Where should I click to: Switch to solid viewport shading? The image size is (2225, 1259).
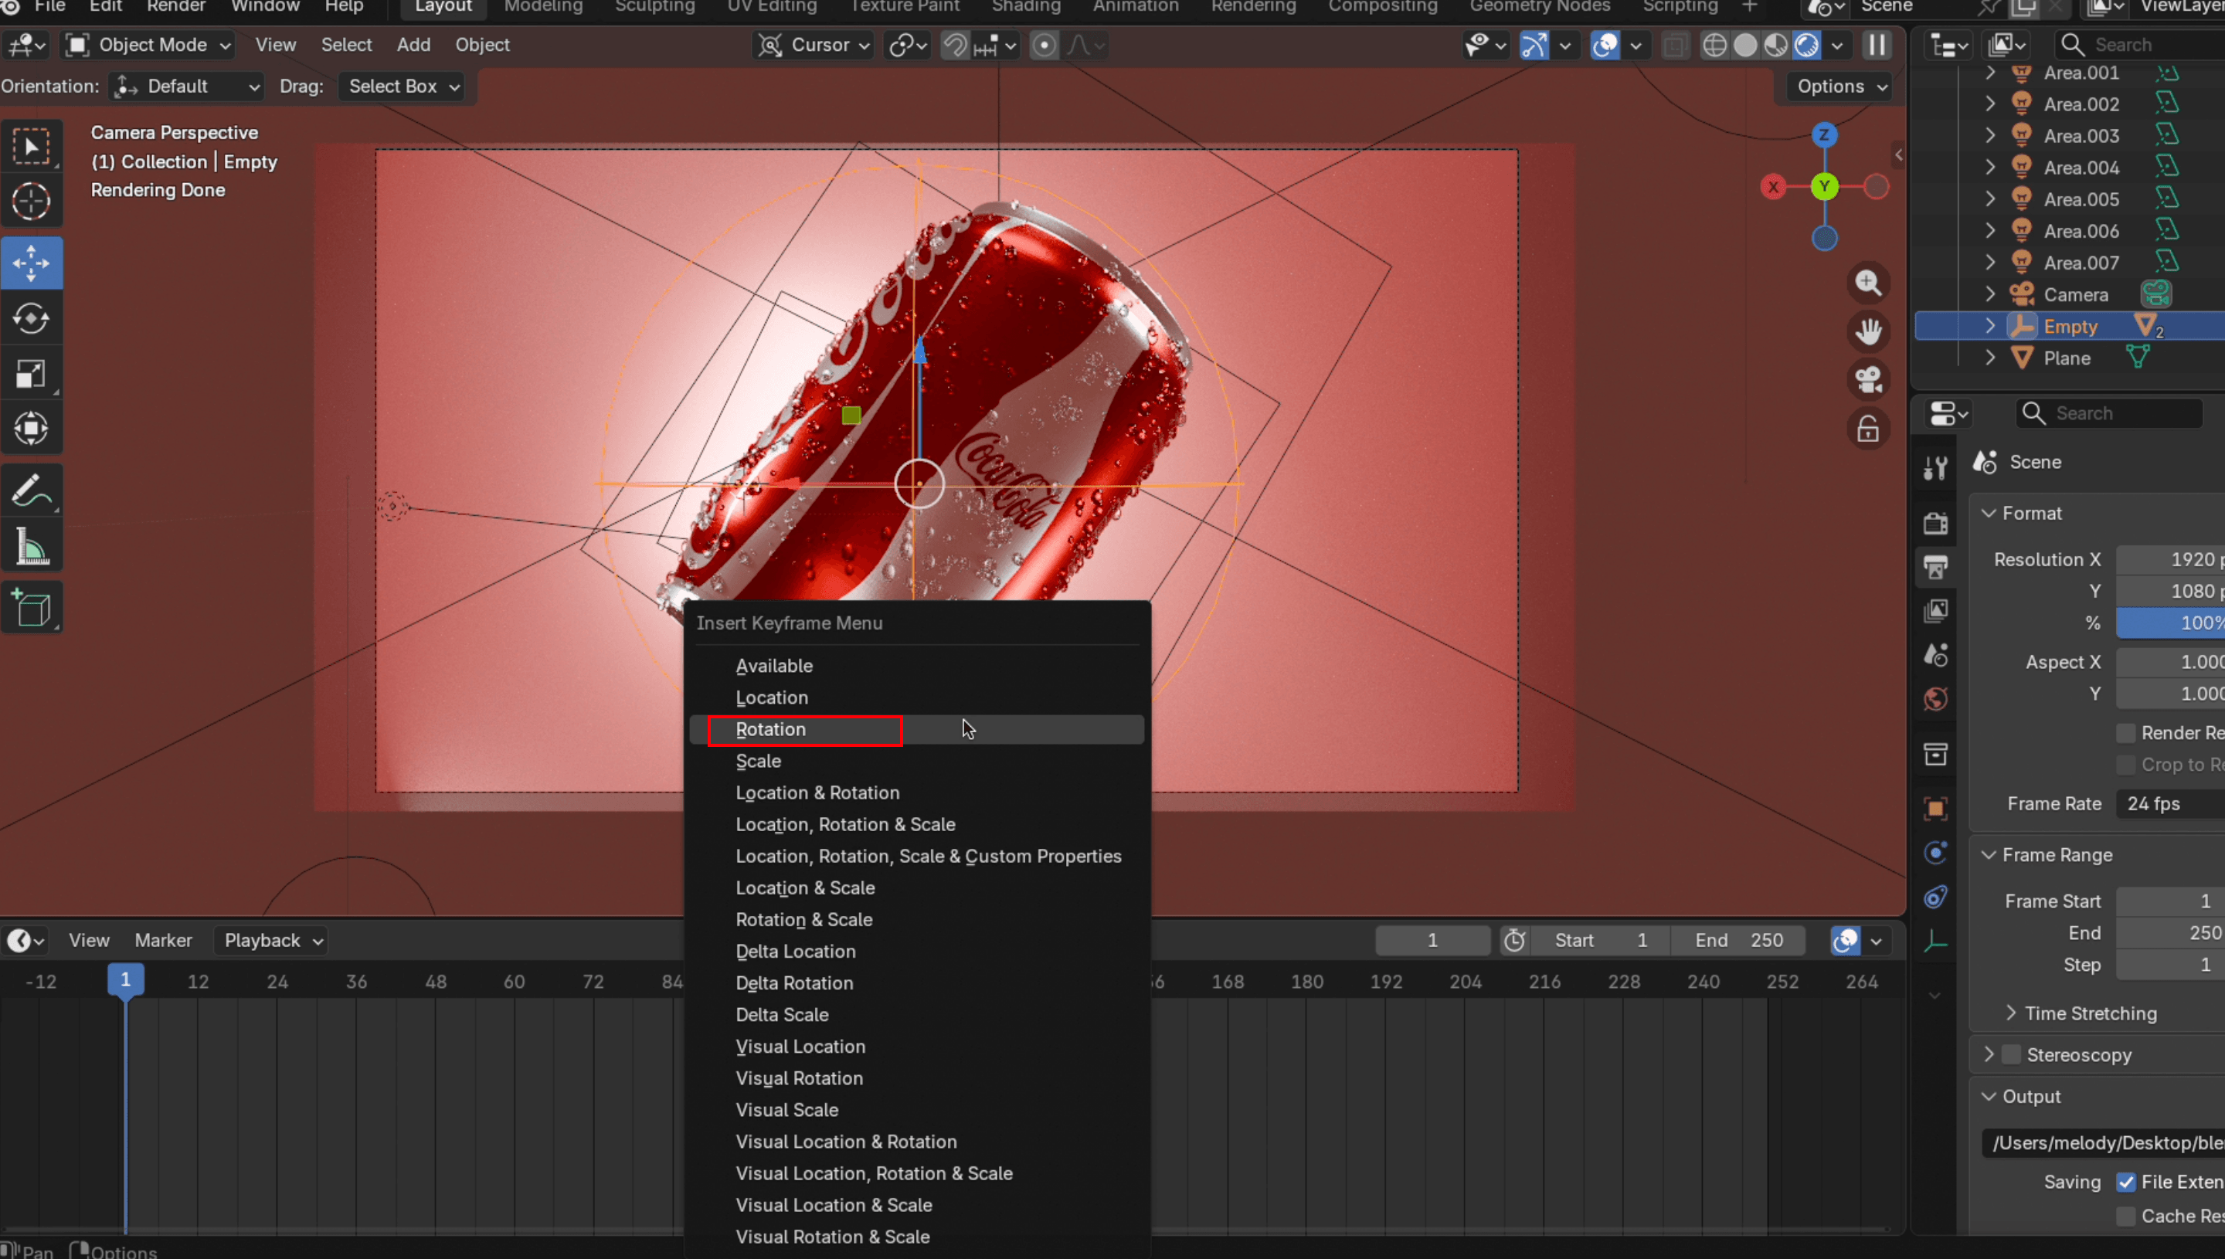[1745, 45]
